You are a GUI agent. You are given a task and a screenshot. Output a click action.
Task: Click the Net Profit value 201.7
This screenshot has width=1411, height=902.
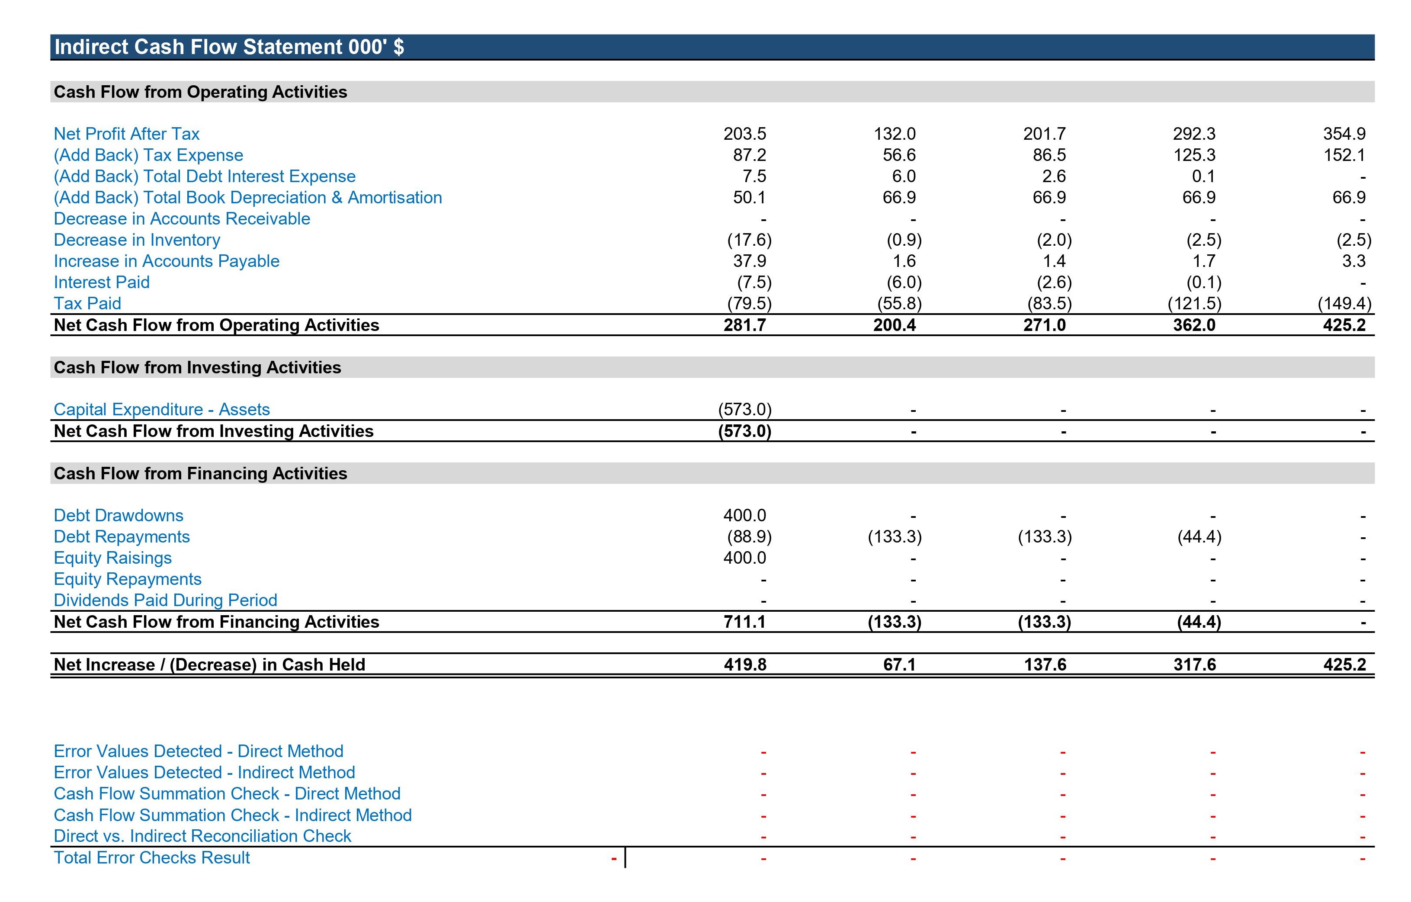[x=1045, y=134]
